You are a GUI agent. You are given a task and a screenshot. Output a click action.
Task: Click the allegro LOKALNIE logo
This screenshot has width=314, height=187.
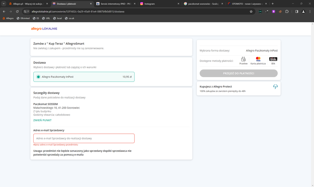(44, 29)
